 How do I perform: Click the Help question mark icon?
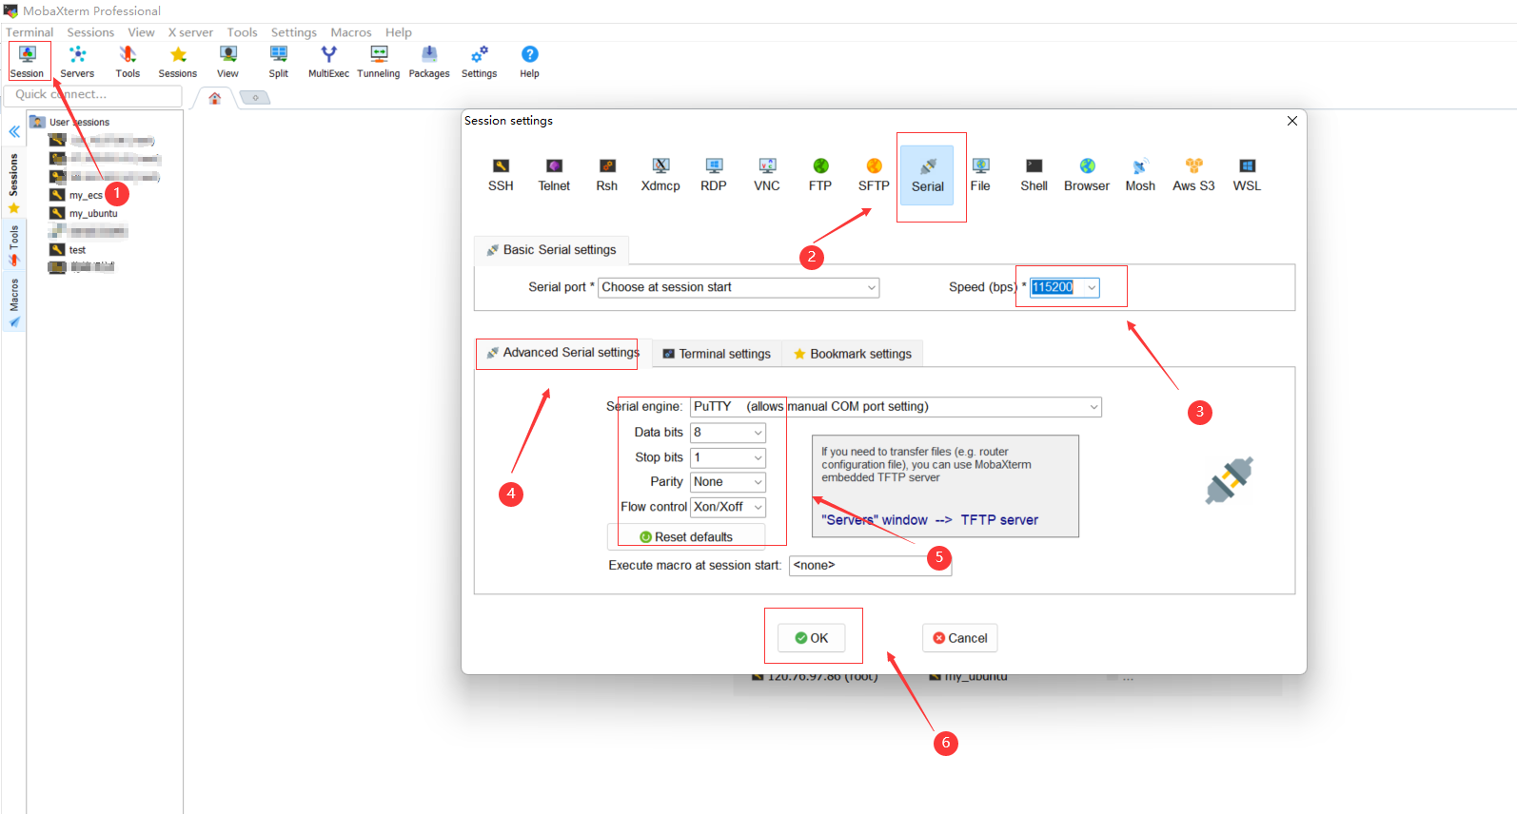point(529,62)
